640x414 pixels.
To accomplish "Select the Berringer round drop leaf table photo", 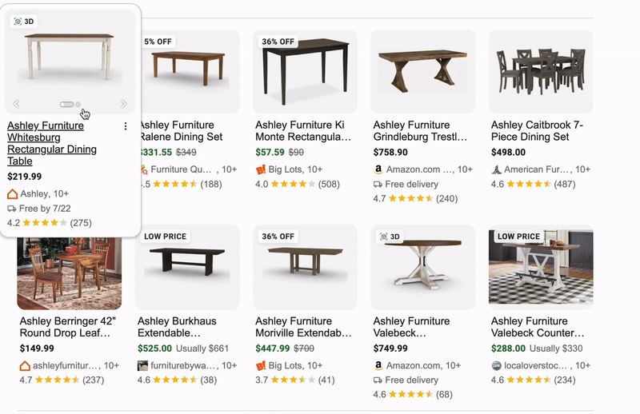I will [x=70, y=267].
